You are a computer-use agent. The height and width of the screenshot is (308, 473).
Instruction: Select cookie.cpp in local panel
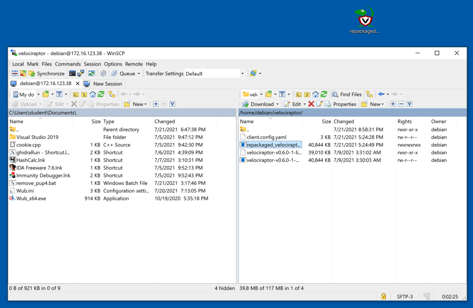point(29,145)
